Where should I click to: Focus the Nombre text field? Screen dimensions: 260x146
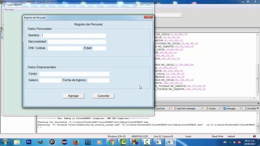[x=74, y=35]
